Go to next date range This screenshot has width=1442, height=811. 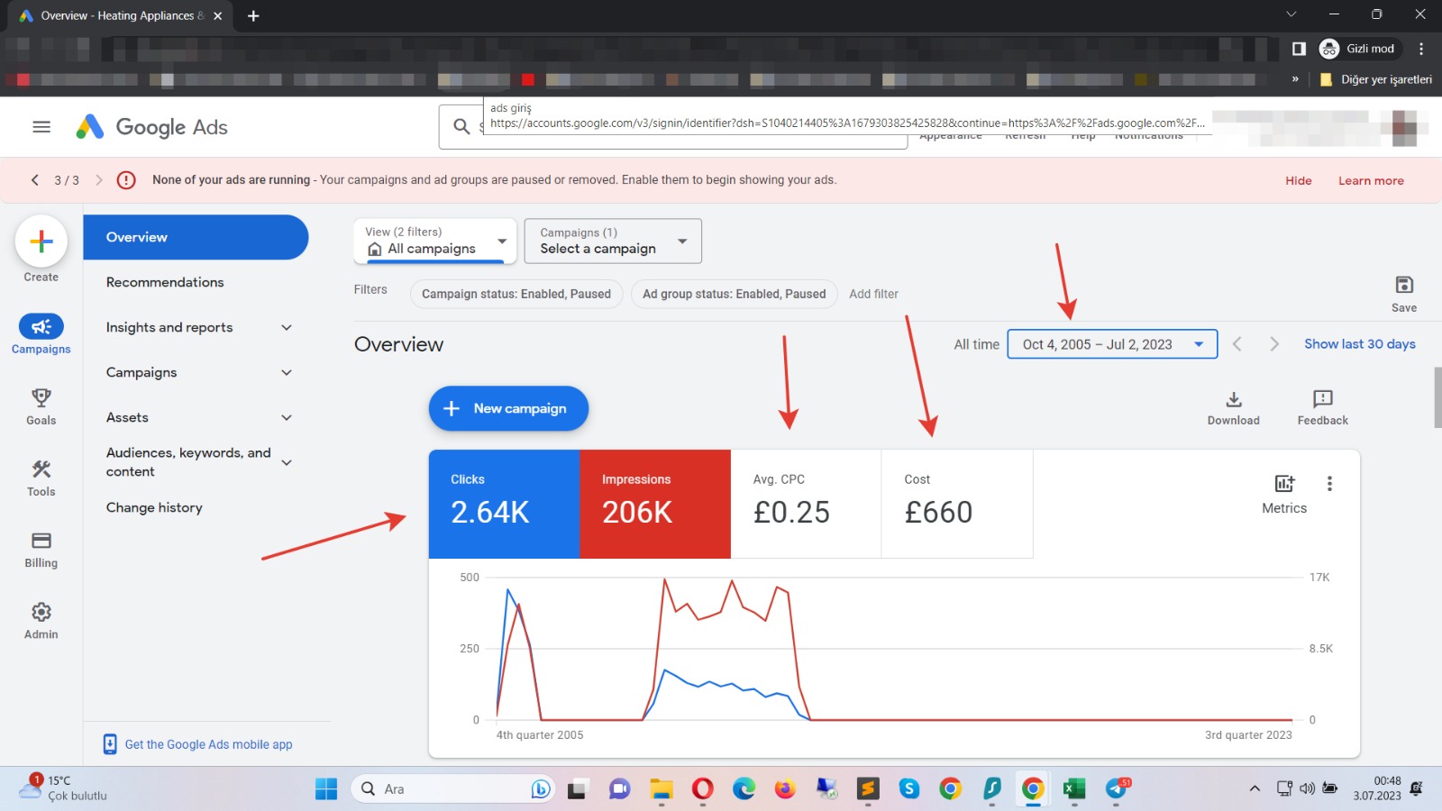click(1273, 344)
